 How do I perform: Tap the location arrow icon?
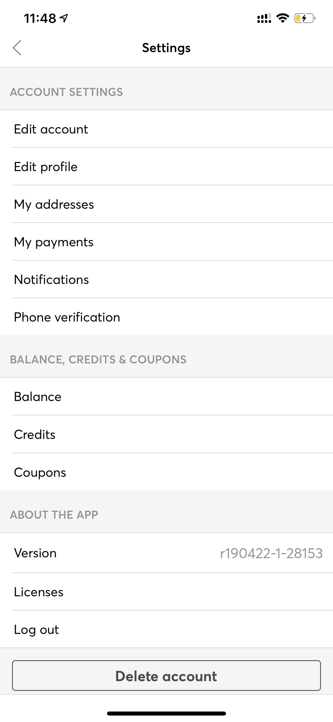tap(64, 18)
